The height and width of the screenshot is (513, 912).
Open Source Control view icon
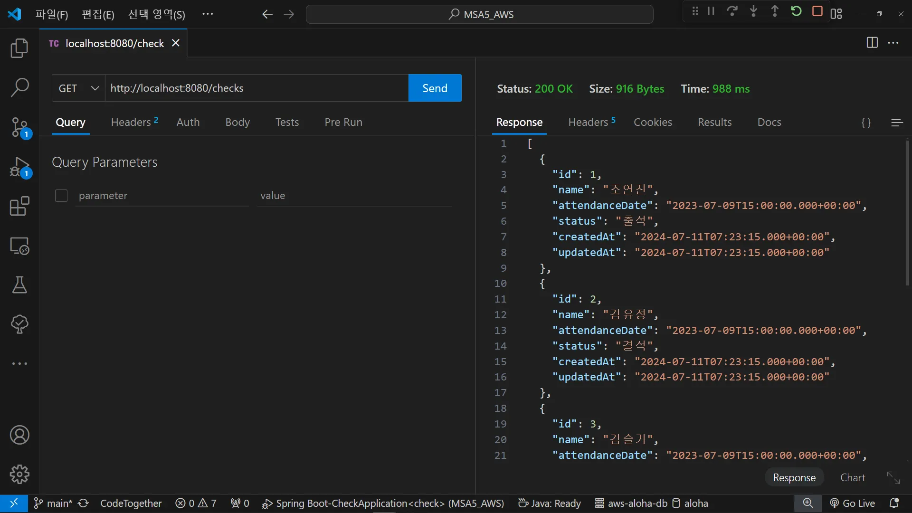[x=19, y=127]
